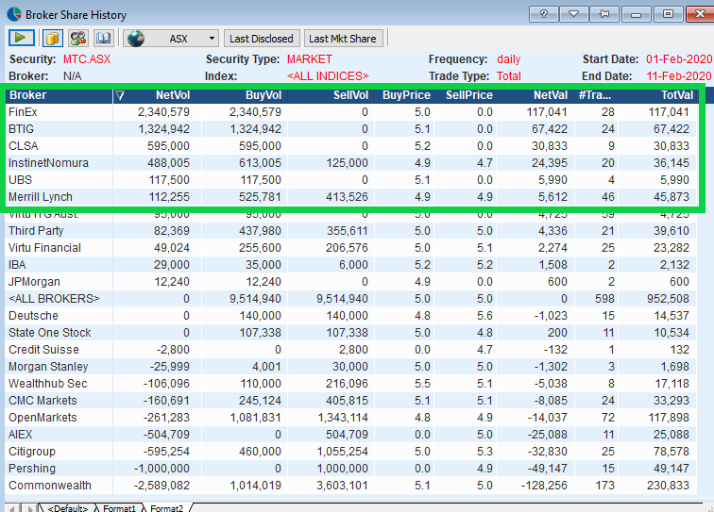Click the title bar down-arrow menu button
The height and width of the screenshot is (512, 714).
(574, 14)
